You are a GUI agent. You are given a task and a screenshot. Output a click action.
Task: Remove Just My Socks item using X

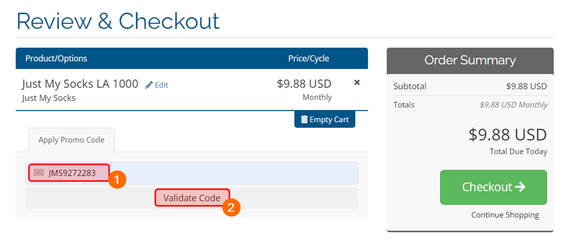(357, 82)
